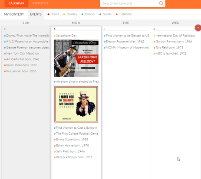The image size is (201, 179).
Task: Click the red plus add button
Action: [198, 28]
